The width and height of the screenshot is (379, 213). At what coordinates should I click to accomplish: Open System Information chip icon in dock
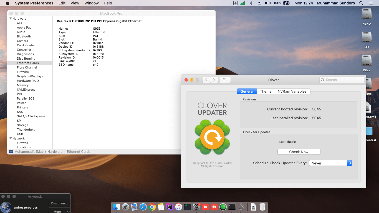[241, 207]
